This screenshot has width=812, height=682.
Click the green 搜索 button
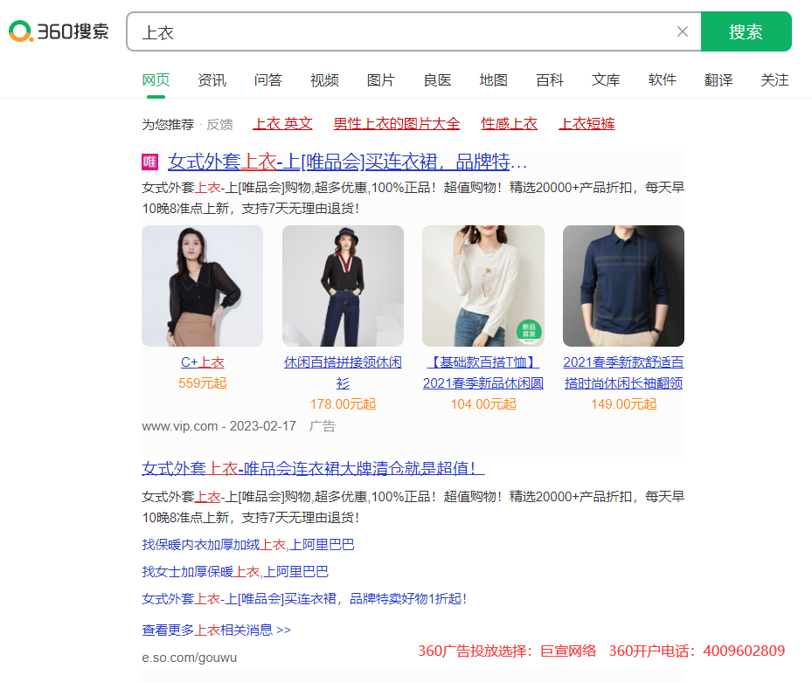(x=746, y=31)
